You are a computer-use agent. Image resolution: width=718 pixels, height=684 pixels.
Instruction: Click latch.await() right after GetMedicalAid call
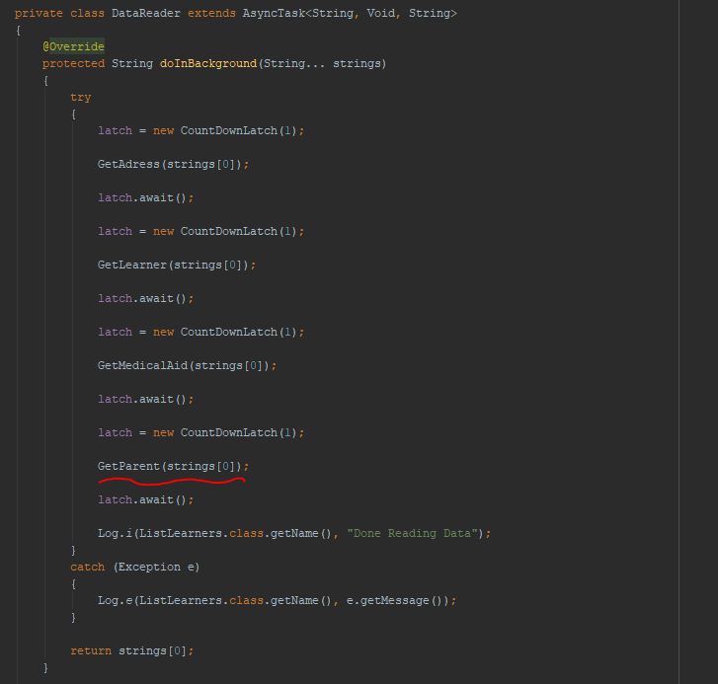pyautogui.click(x=145, y=399)
